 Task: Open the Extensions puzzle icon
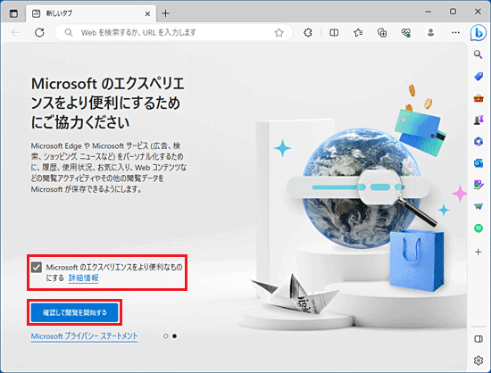tap(308, 32)
